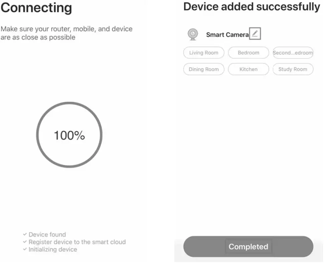
Task: Click the Device added successfully title
Action: click(x=252, y=7)
